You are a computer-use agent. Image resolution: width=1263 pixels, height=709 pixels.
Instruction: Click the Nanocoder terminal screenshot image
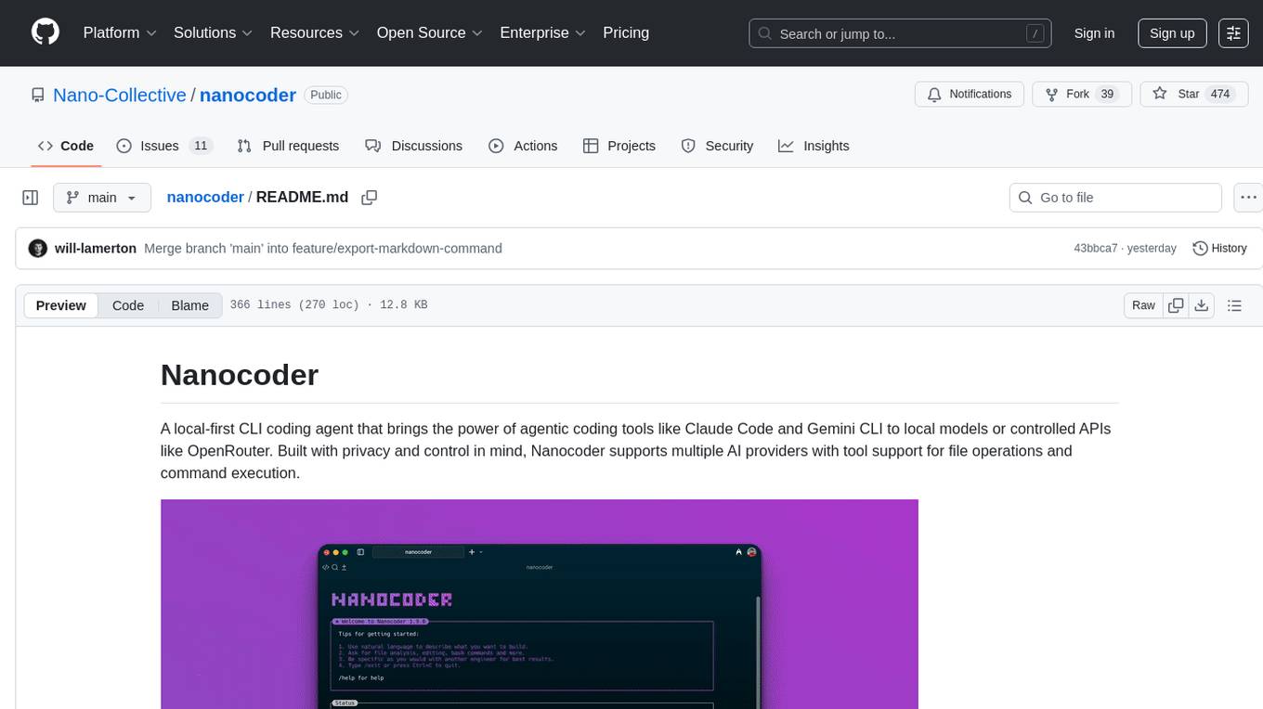pyautogui.click(x=540, y=604)
